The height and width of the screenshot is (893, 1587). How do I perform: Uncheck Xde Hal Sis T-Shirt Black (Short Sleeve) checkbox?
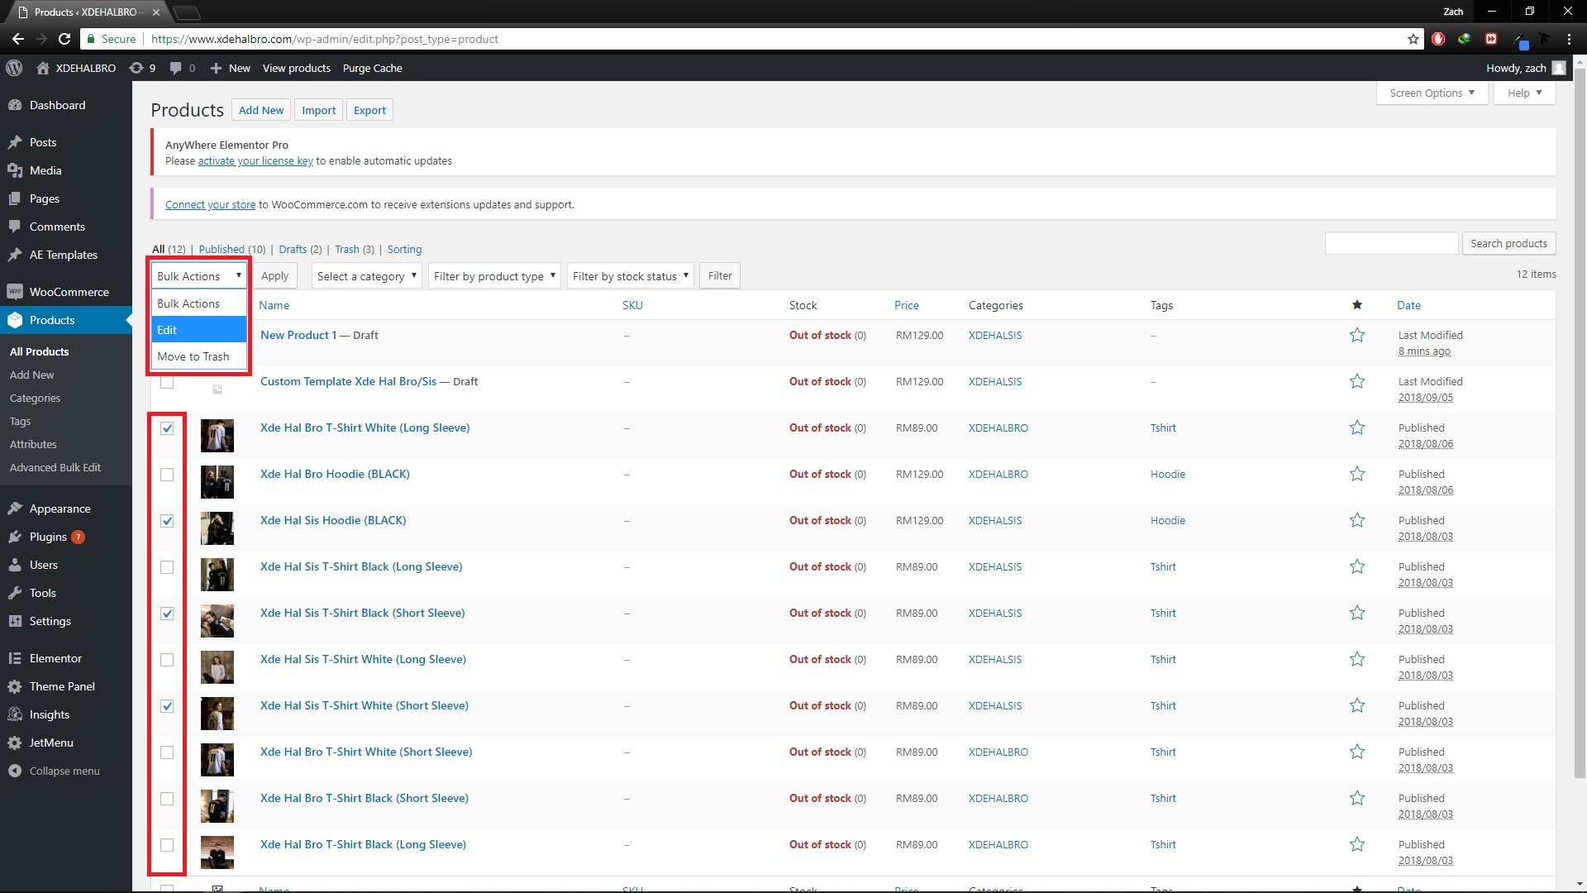pos(167,614)
